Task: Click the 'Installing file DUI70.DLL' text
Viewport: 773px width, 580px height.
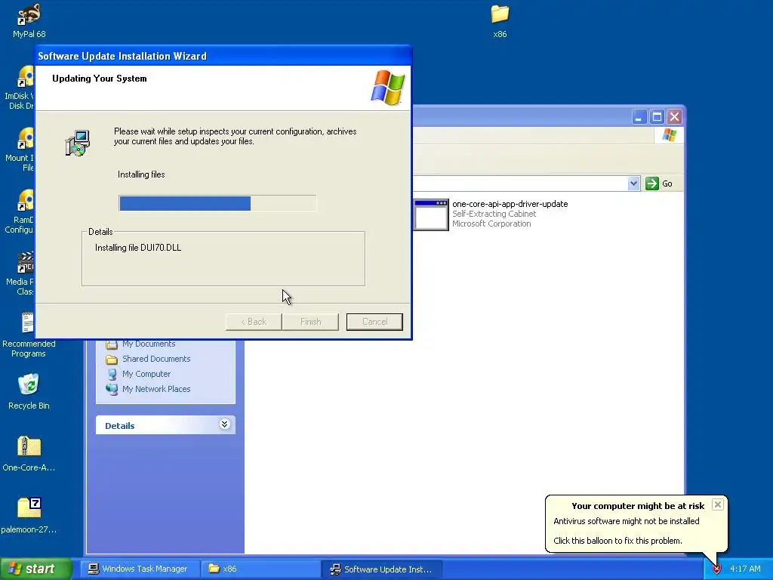Action: click(138, 248)
